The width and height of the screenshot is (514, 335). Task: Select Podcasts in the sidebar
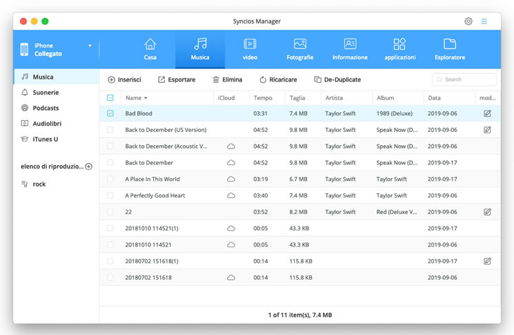click(x=56, y=108)
